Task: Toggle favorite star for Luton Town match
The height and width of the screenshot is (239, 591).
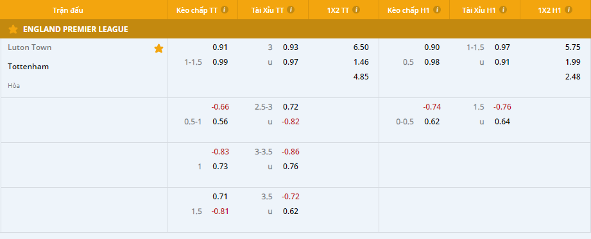Action: coord(158,49)
